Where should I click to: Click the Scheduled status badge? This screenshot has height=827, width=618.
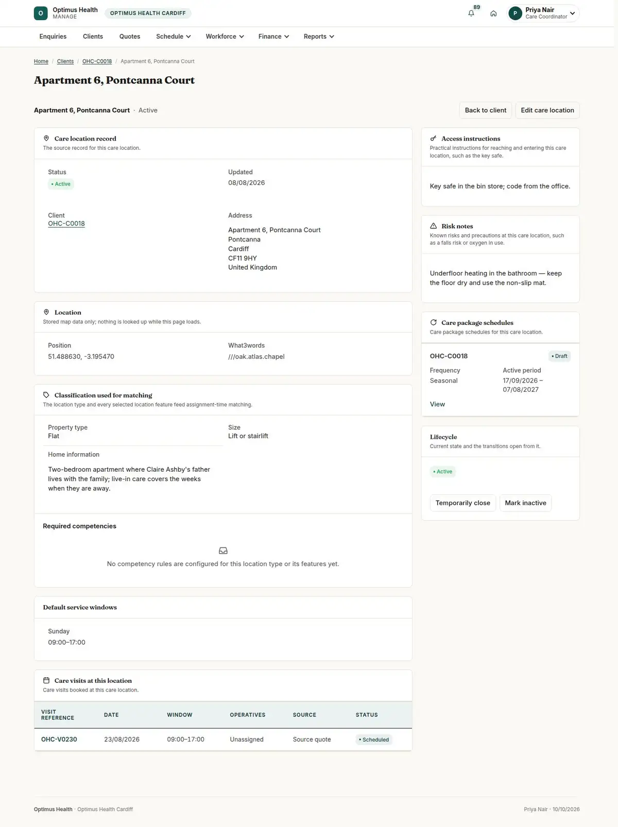tap(374, 739)
